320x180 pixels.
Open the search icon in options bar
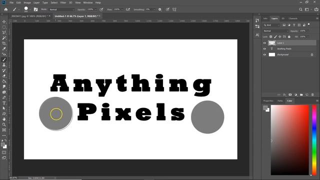tap(300, 9)
